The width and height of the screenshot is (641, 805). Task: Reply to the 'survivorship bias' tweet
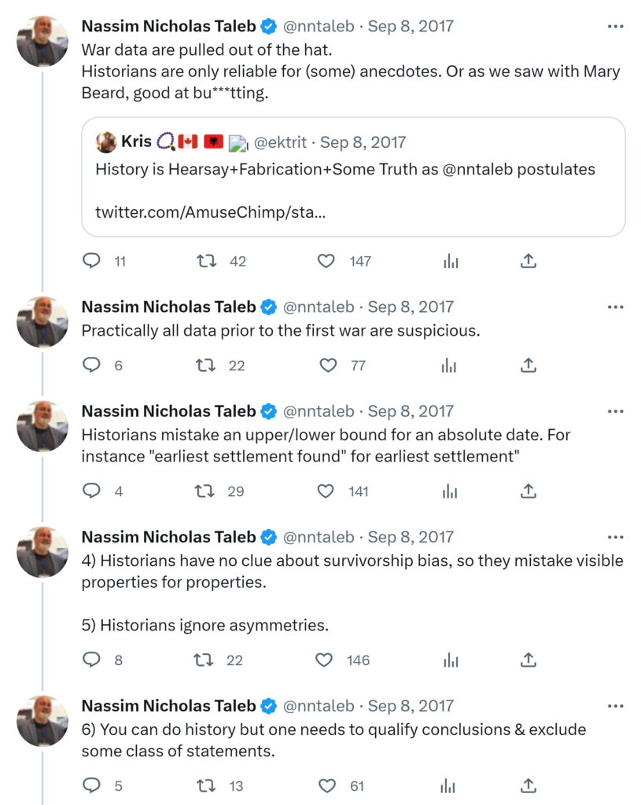(x=92, y=660)
